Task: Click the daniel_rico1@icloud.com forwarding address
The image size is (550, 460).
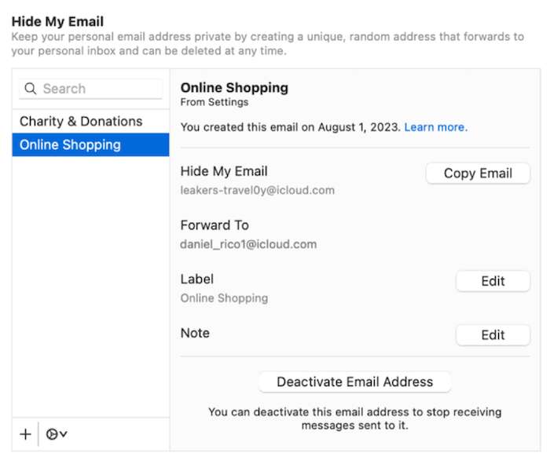Action: coord(248,244)
